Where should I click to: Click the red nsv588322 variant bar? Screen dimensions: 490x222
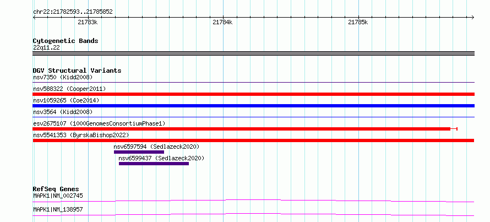pyautogui.click(x=253, y=94)
